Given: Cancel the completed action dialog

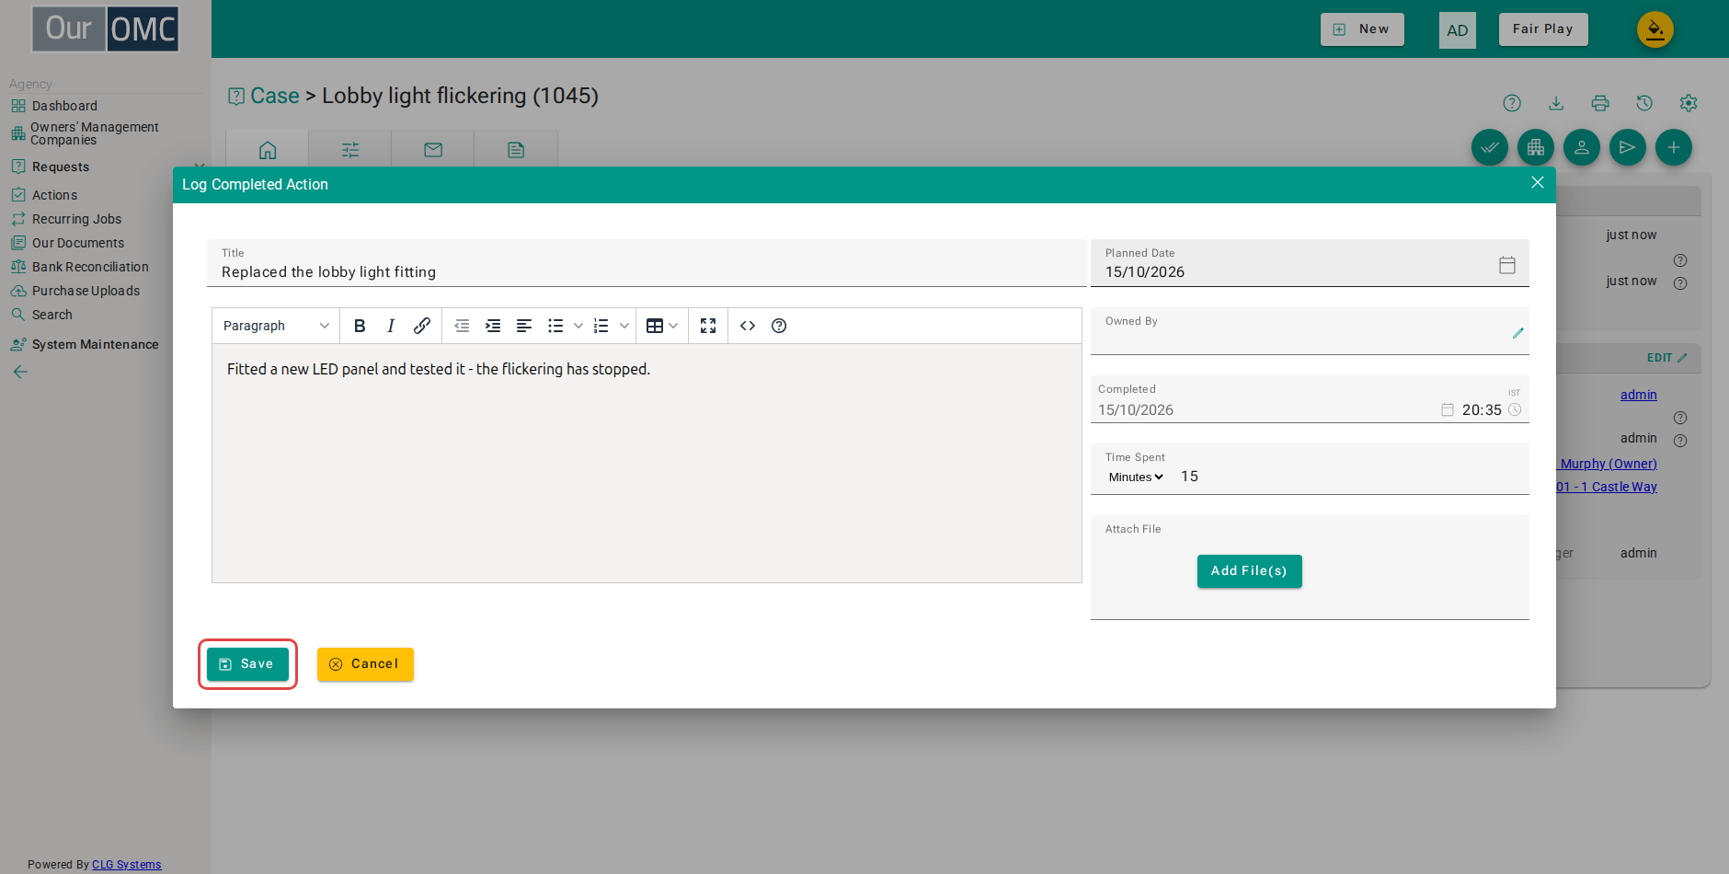Looking at the screenshot, I should click(x=365, y=664).
